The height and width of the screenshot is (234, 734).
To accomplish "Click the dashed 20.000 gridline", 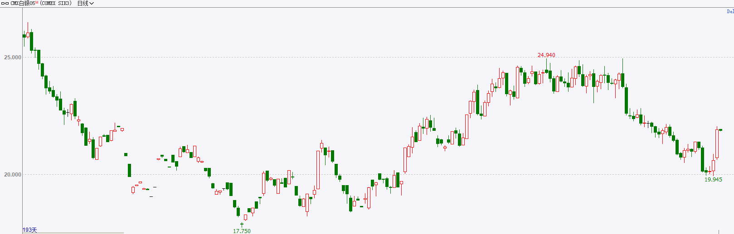I will [378, 174].
